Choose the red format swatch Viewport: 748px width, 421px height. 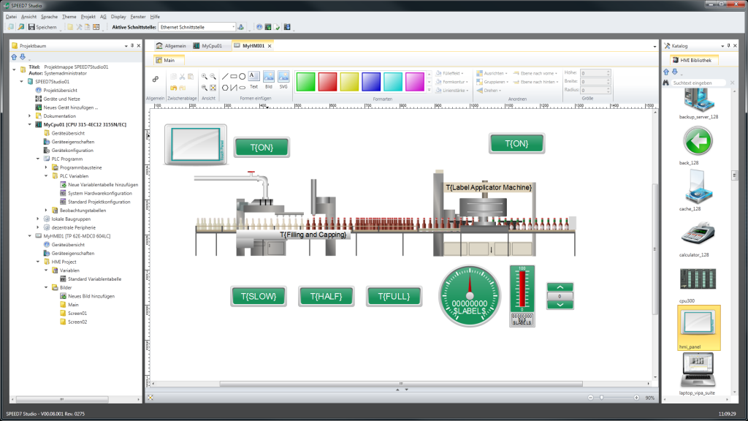328,82
